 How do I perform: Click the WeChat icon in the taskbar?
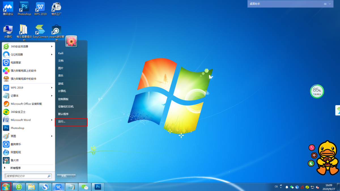[x=85, y=187]
